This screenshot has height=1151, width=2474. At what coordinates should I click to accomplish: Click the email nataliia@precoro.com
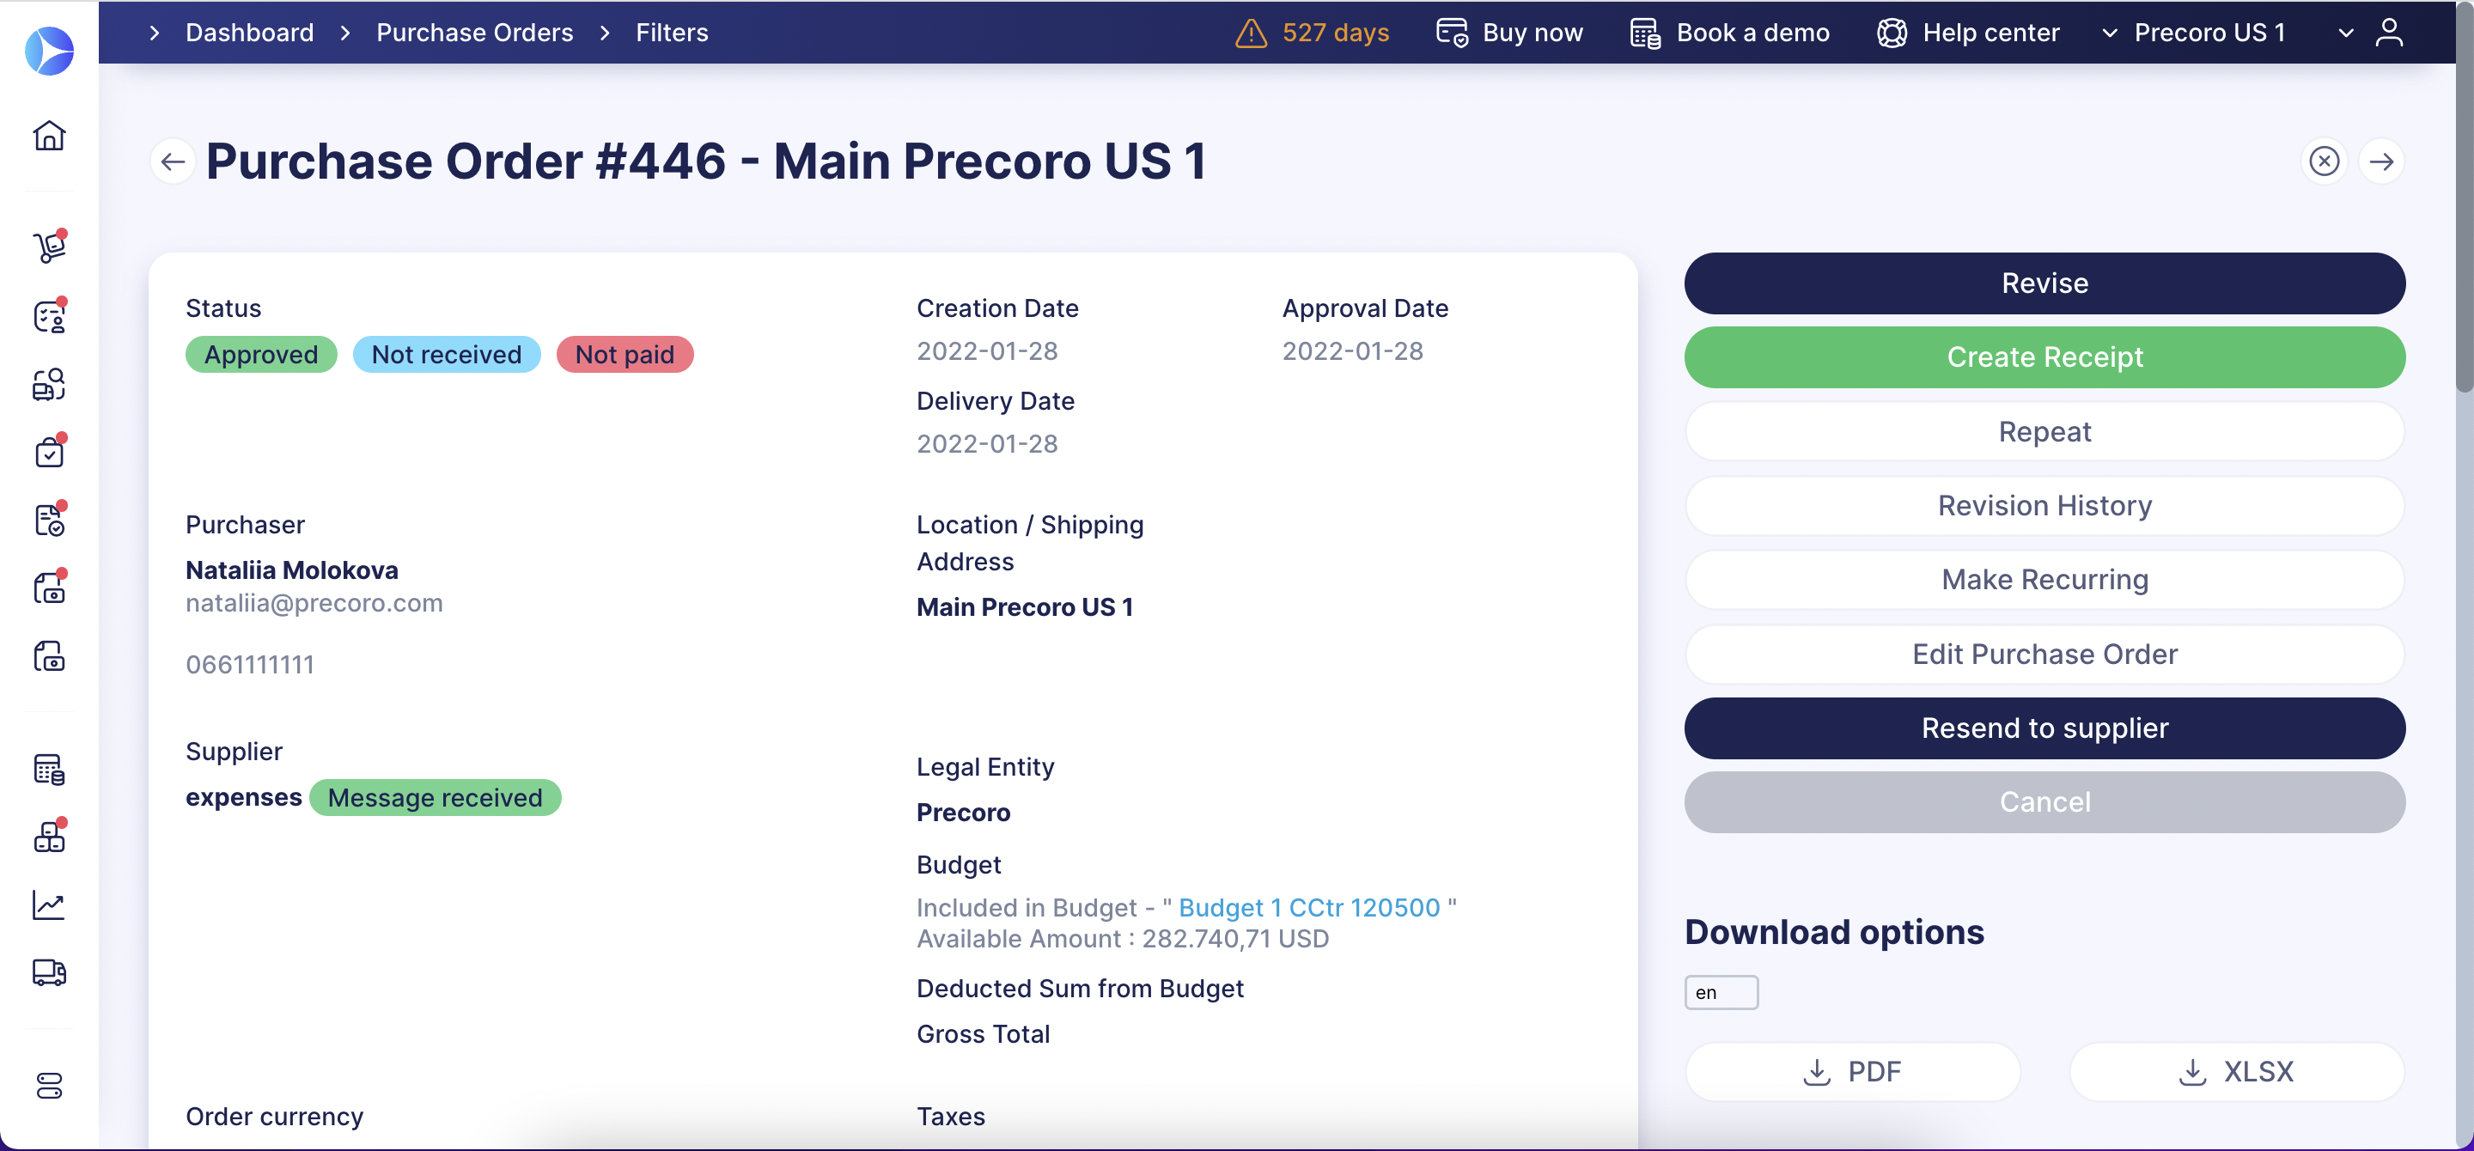point(314,604)
